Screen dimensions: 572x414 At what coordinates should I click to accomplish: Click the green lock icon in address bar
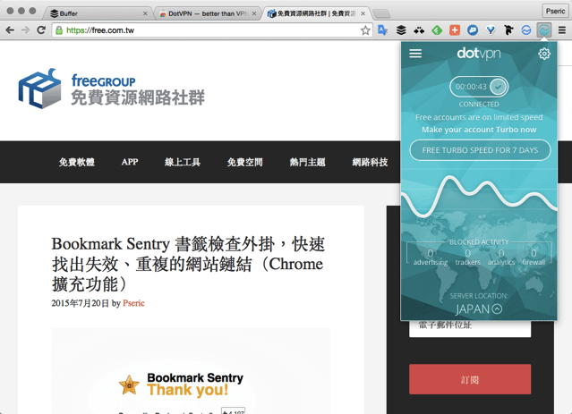[x=59, y=30]
